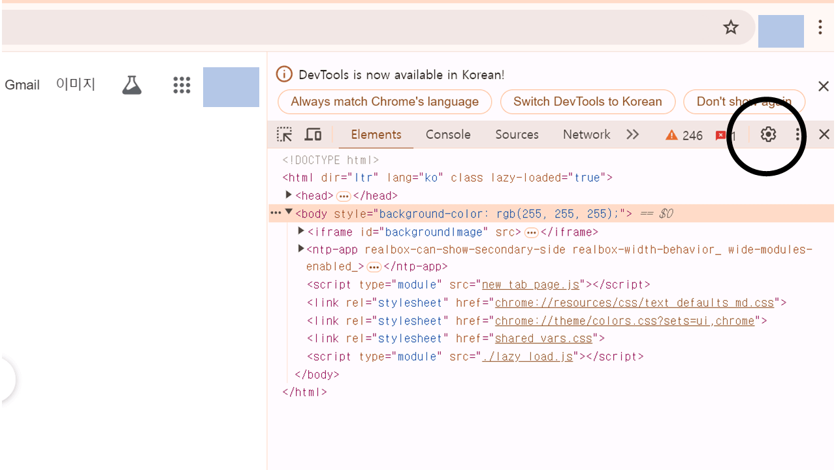Screen dimensions: 836x470
Task: Click the Chrome profile avatar in toolbar
Action: (x=781, y=31)
